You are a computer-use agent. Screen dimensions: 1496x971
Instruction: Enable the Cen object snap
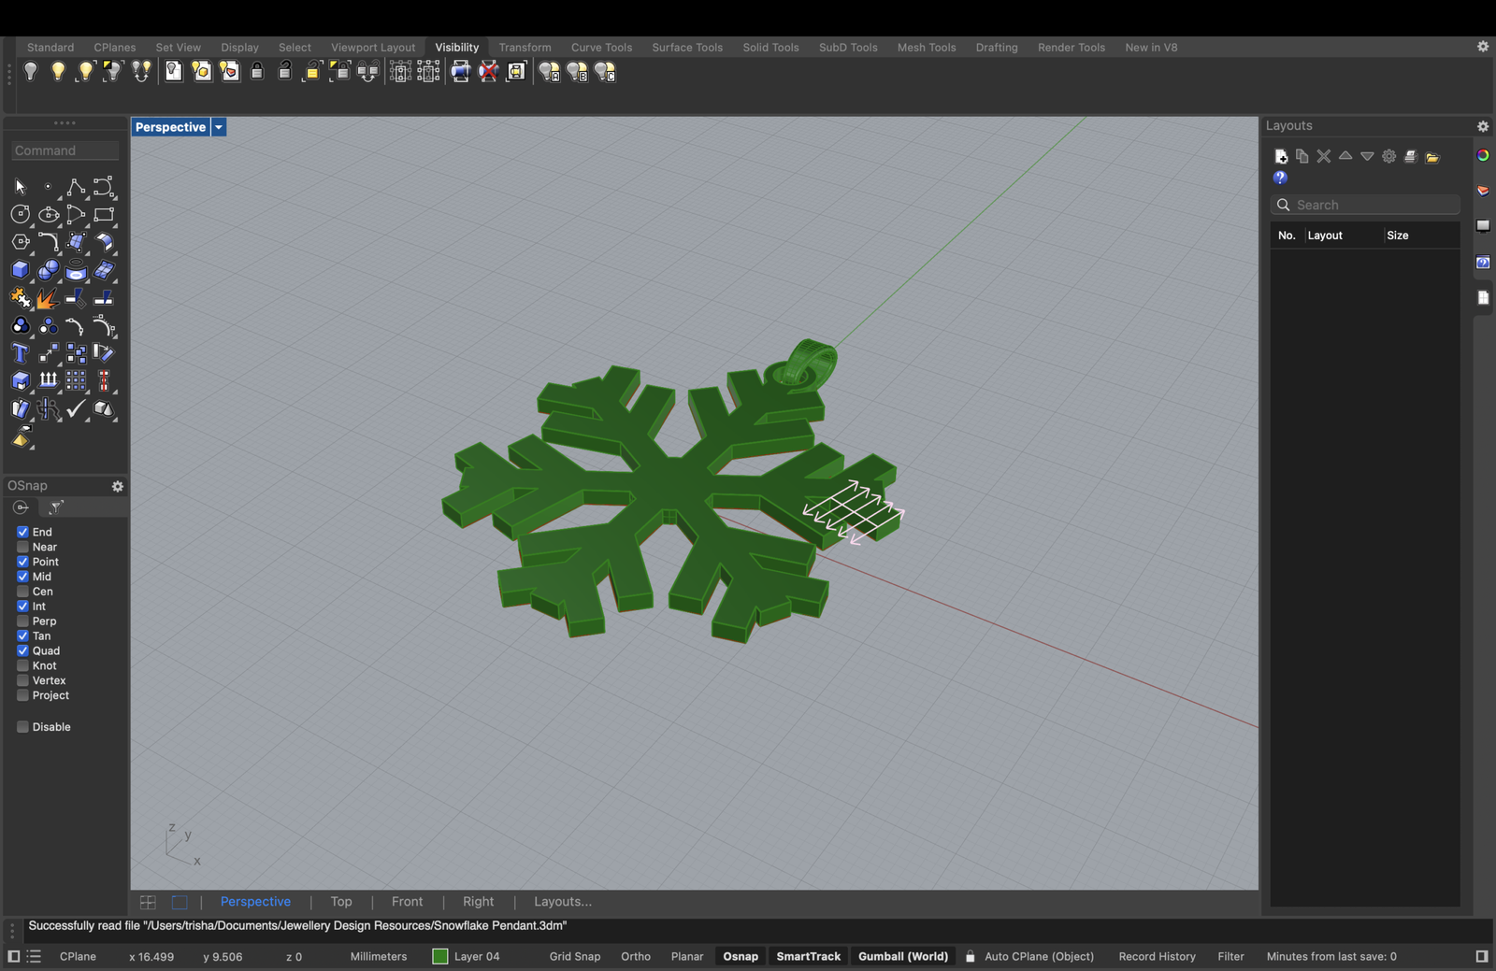pyautogui.click(x=22, y=592)
